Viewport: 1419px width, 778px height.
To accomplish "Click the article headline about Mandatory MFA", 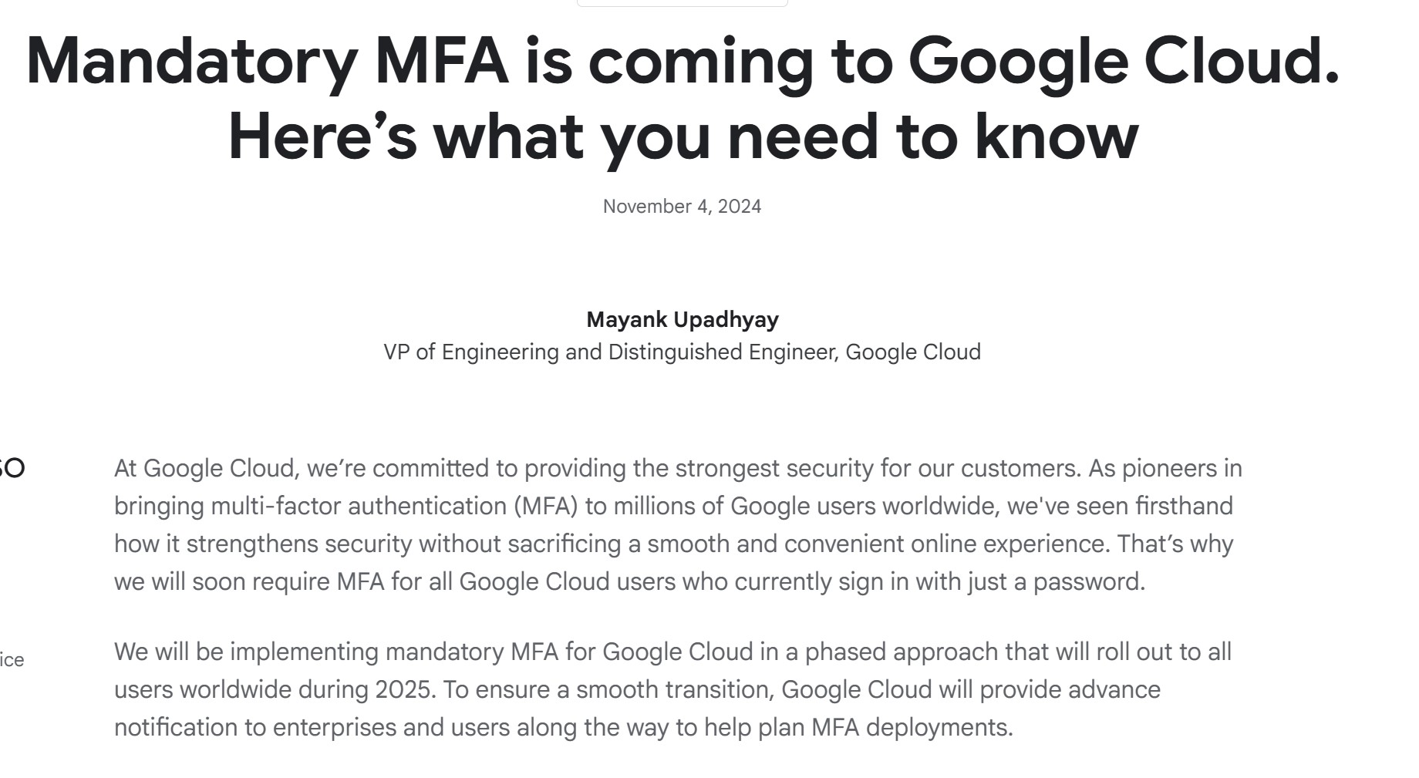I will click(x=683, y=98).
